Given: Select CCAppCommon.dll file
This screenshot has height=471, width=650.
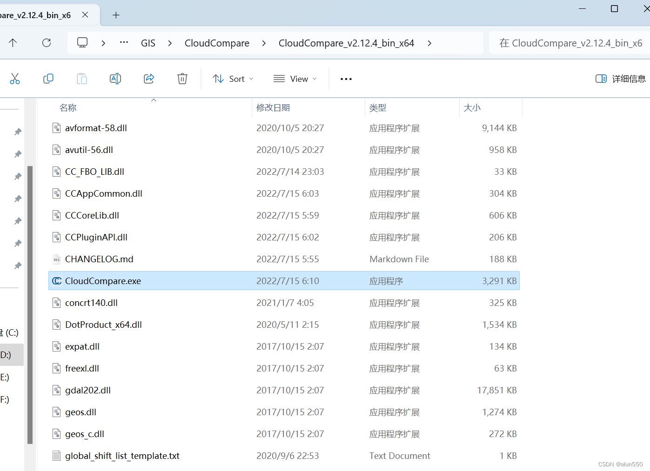Looking at the screenshot, I should coord(284,193).
